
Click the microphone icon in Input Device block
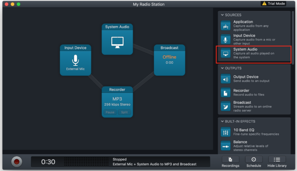[x=75, y=60]
